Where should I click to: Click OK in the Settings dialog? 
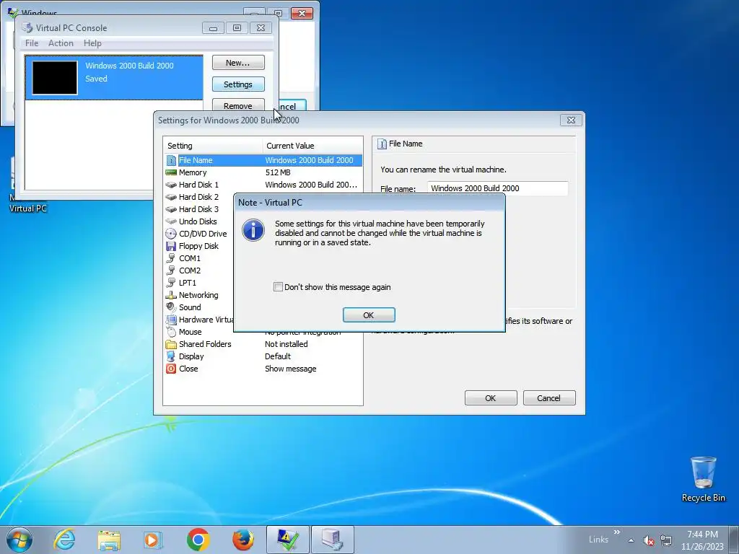click(x=490, y=398)
